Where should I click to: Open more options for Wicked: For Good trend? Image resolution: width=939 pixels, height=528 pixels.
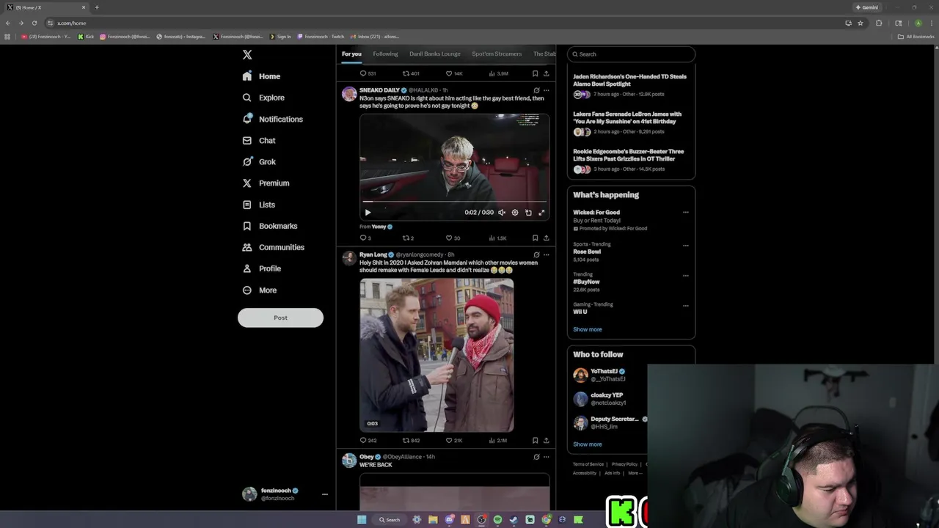686,213
